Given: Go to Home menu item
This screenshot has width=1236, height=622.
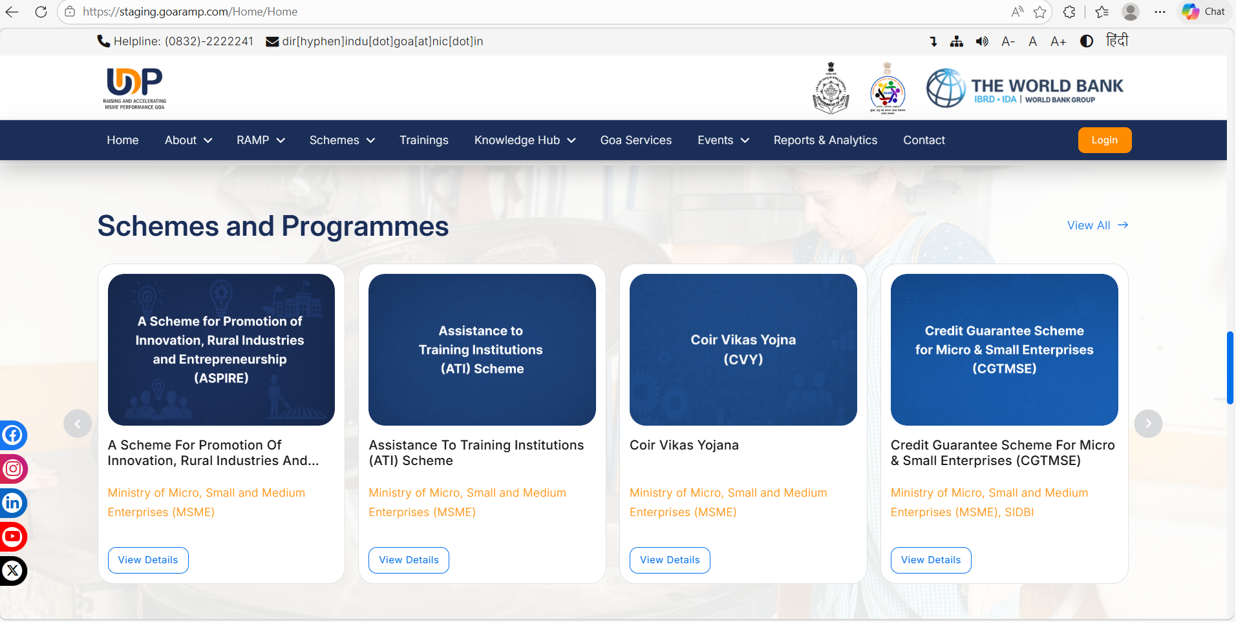Looking at the screenshot, I should [123, 140].
